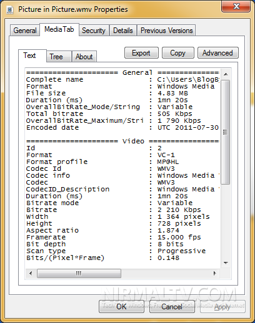
Task: Click the vertical scrollbar up arrow
Action: (226, 74)
